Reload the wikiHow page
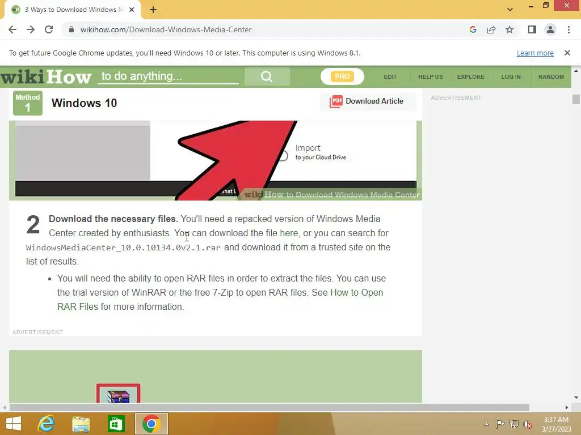 click(49, 29)
